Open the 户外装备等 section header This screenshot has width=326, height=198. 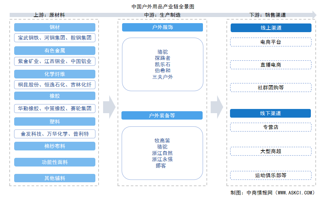162,115
